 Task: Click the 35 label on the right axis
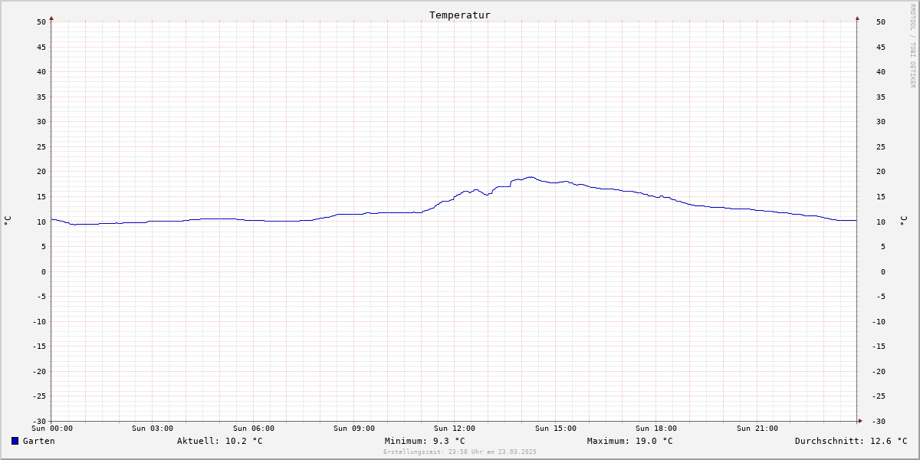tap(881, 97)
